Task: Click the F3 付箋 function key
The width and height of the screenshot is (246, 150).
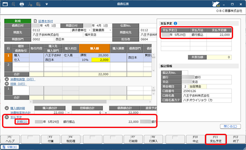Action: pos(51,139)
